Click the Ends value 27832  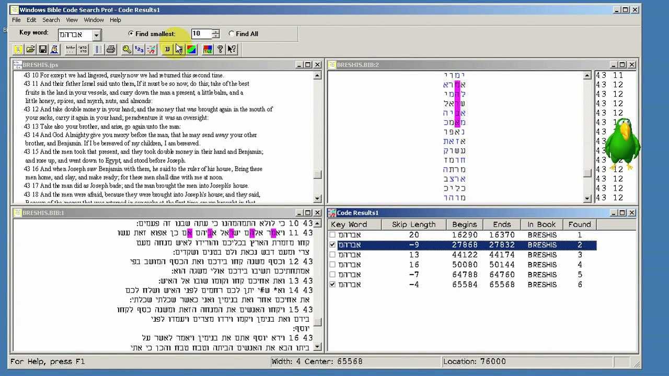point(502,245)
